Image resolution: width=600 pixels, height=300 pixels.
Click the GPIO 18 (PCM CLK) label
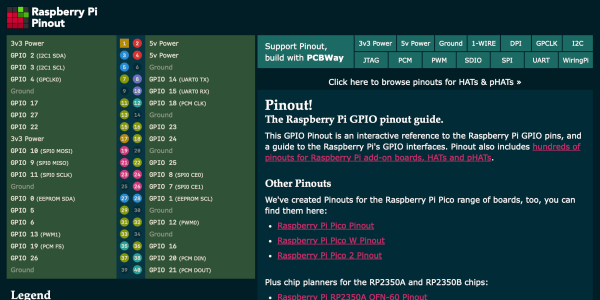[177, 103]
